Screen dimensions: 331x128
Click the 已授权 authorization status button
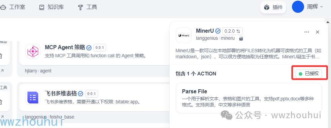click(309, 74)
